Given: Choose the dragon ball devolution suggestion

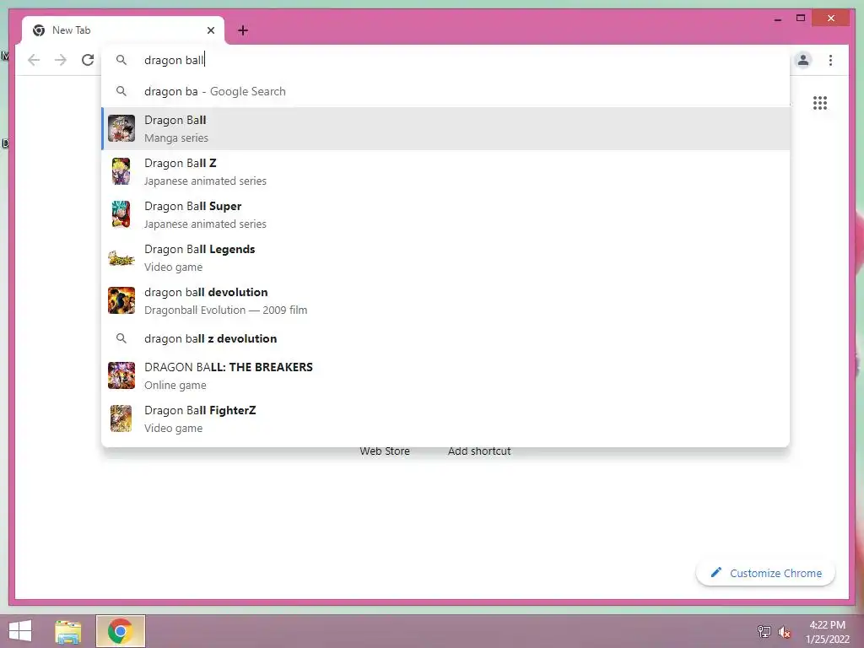Looking at the screenshot, I should (445, 300).
